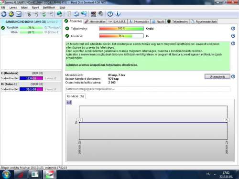Click the blue question mark toolbar icon
Image resolution: width=239 pixels, height=179 pixels.
point(110,14)
